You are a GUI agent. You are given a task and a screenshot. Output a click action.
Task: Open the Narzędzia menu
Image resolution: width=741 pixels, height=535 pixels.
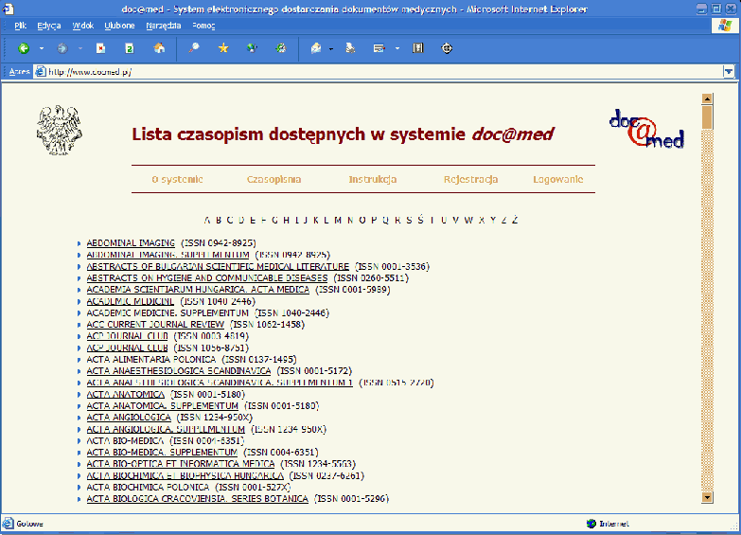point(163,26)
